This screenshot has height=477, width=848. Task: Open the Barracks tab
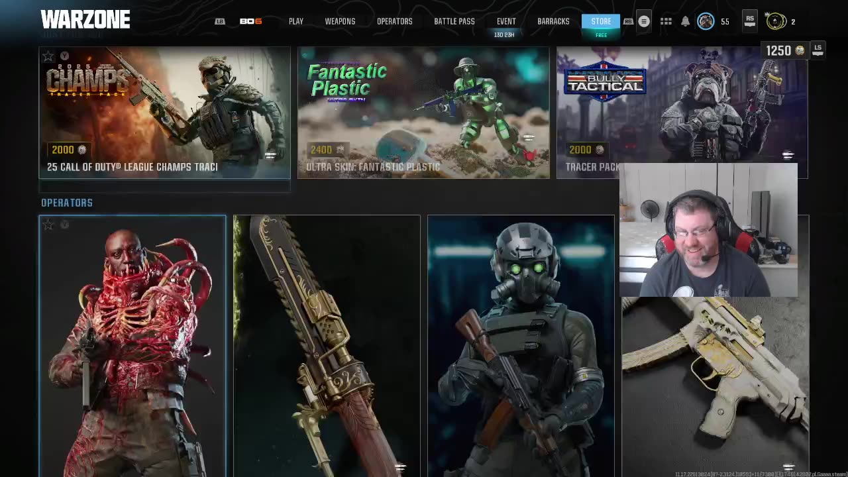pos(553,21)
